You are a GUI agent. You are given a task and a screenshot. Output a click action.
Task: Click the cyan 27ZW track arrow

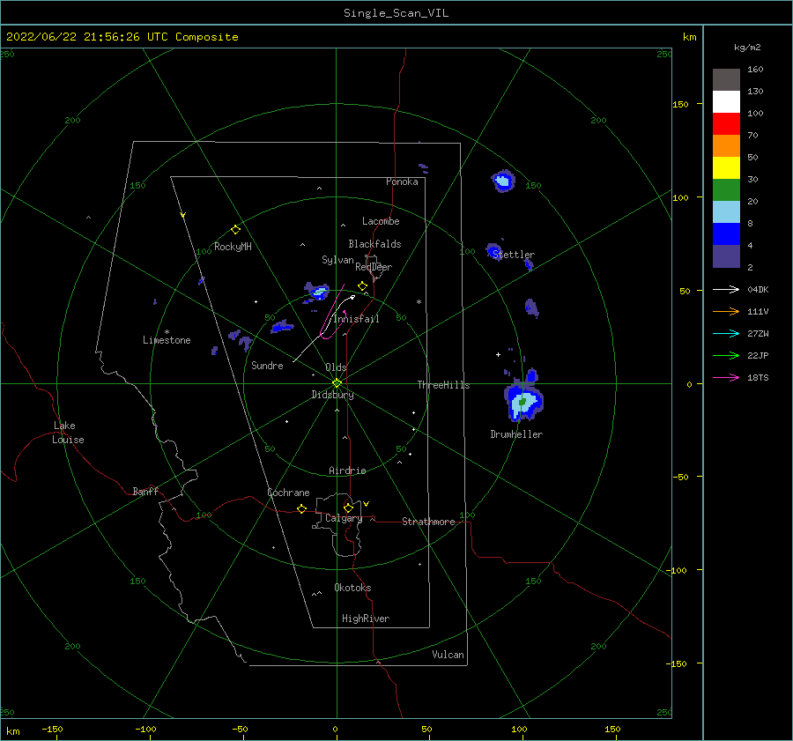726,333
